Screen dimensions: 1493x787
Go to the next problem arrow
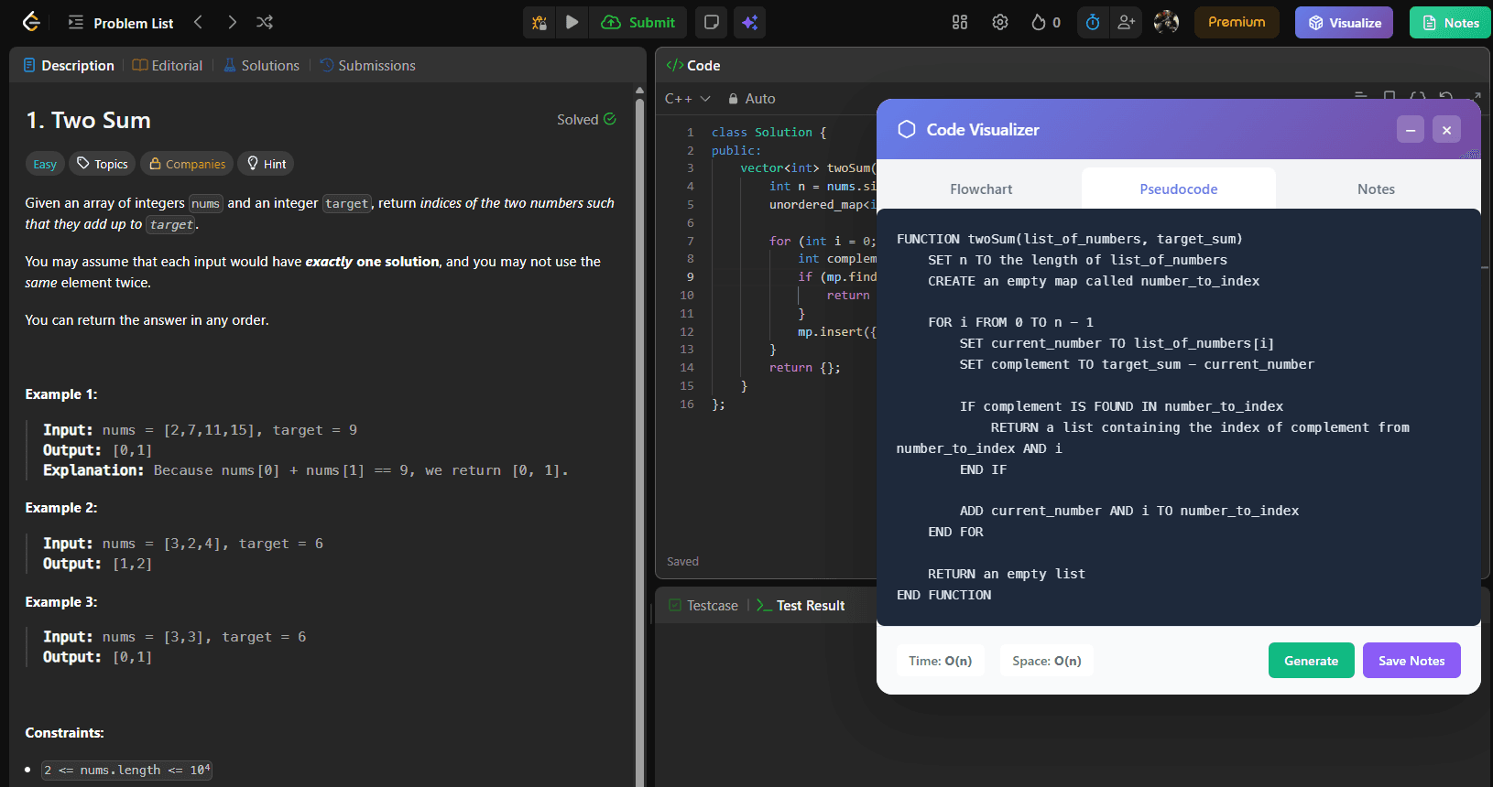232,23
